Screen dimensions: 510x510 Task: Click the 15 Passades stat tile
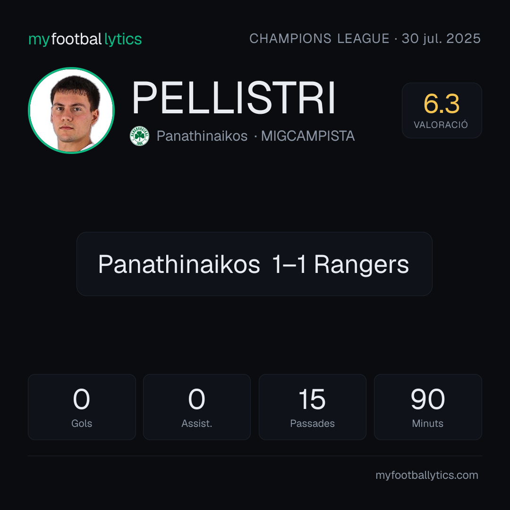click(x=312, y=407)
